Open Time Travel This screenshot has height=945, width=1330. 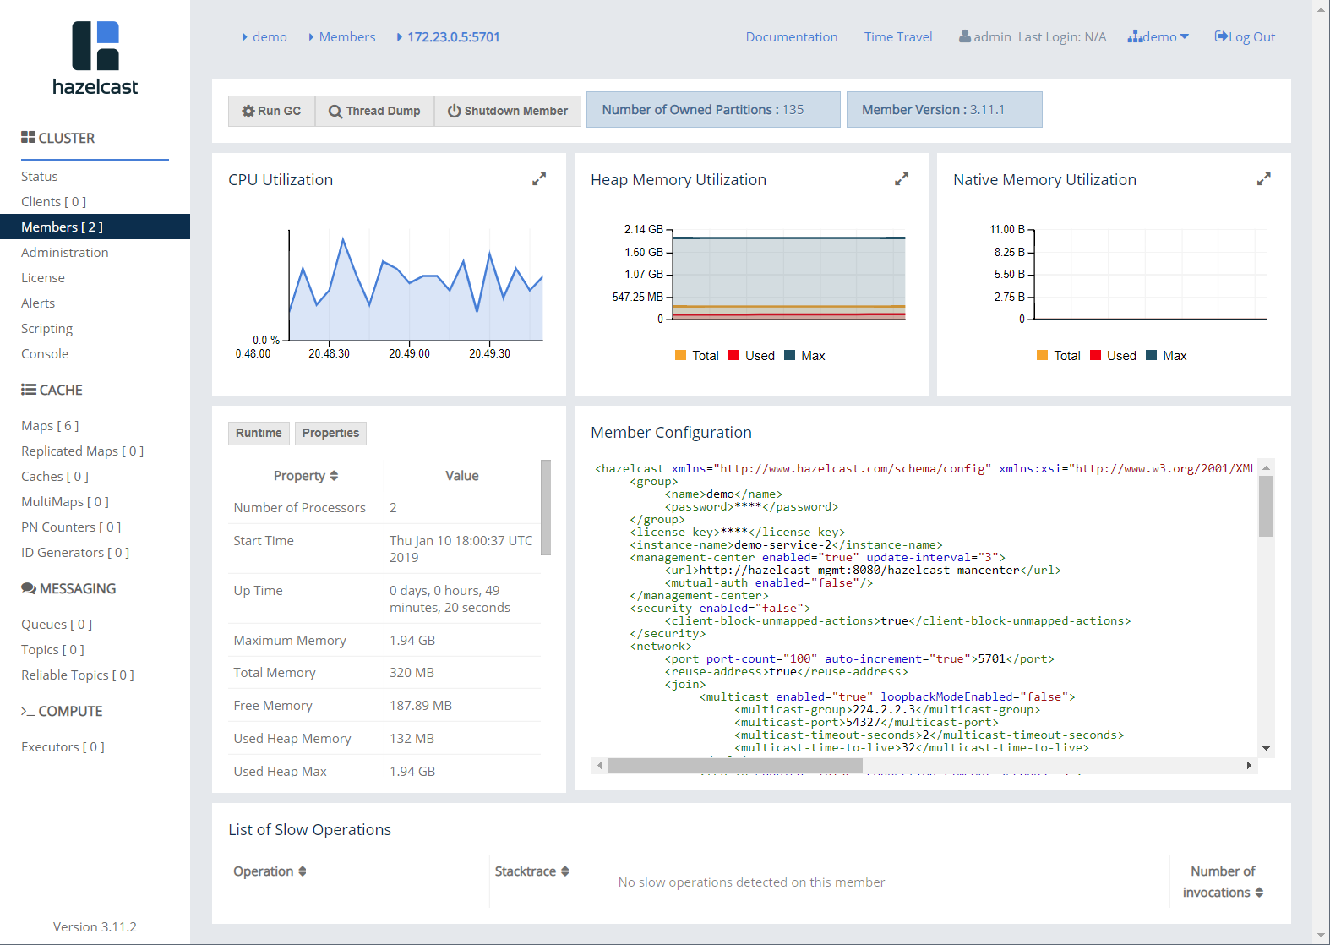(898, 36)
